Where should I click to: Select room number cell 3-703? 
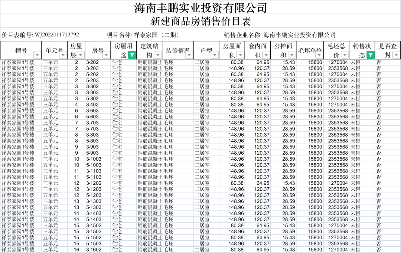(x=98, y=123)
